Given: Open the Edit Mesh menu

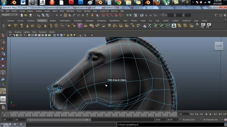Looking at the screenshot, I should click(70, 11).
